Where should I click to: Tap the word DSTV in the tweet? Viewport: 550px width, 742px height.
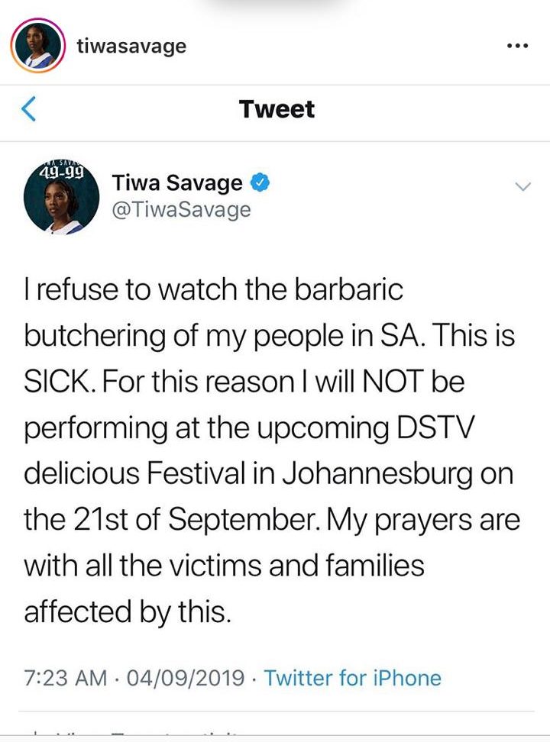point(435,427)
